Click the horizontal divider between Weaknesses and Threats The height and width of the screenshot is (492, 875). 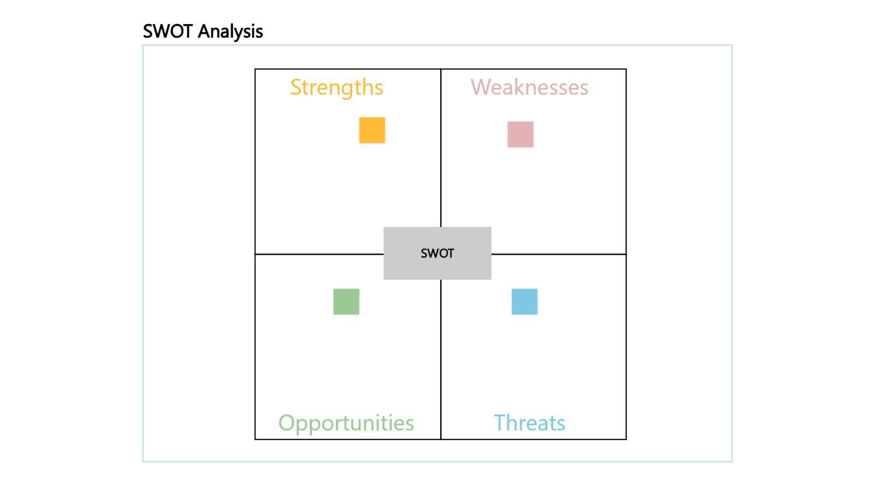pyautogui.click(x=558, y=254)
